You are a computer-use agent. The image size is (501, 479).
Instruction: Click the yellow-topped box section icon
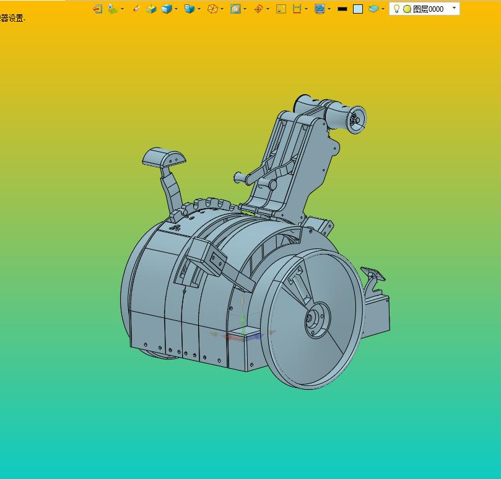point(151,9)
